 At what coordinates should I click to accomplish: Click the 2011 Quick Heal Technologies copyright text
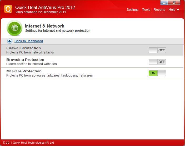[28, 143]
